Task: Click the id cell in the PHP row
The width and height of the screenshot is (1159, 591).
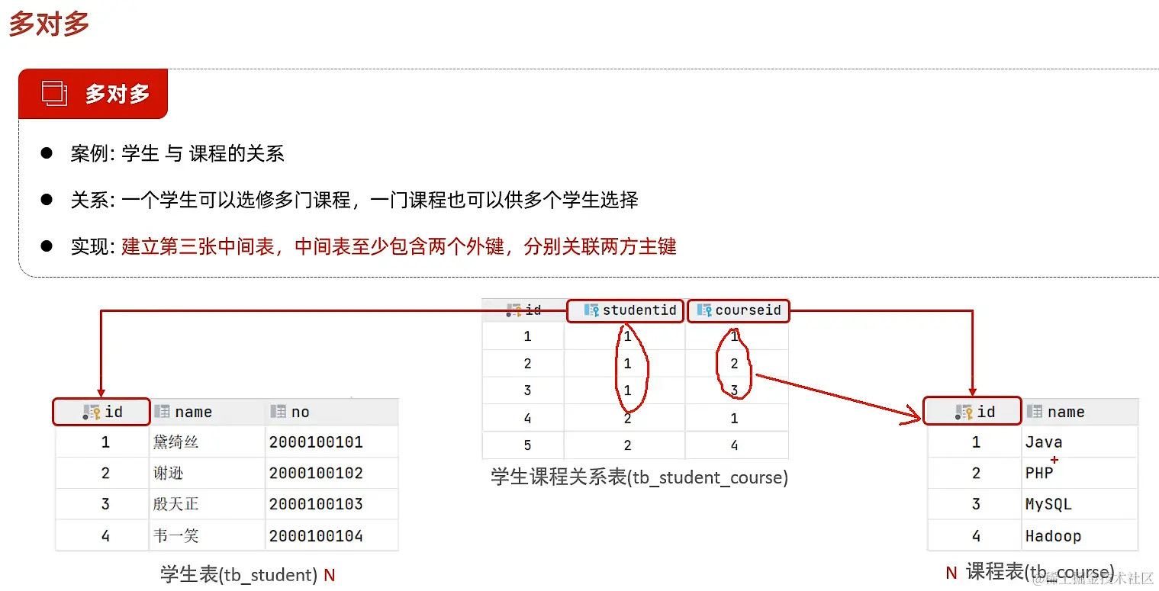Action: pos(975,474)
